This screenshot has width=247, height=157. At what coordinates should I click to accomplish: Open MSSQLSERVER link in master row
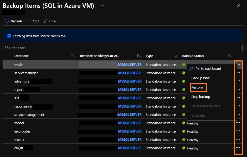(130, 140)
